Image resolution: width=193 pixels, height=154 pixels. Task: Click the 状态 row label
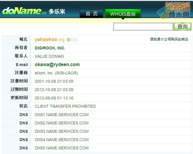tap(23, 106)
